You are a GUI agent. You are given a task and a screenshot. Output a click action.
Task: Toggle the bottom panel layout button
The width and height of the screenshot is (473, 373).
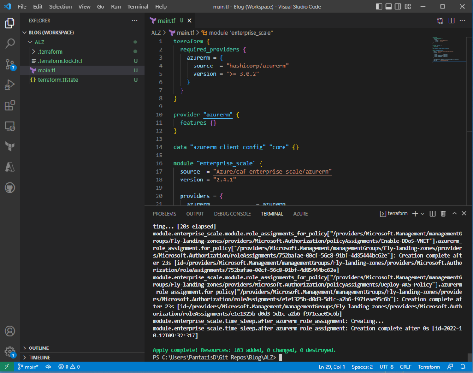389,7
